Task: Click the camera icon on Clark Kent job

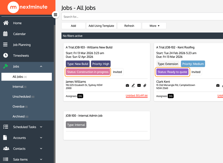Action: pyautogui.click(x=218, y=86)
